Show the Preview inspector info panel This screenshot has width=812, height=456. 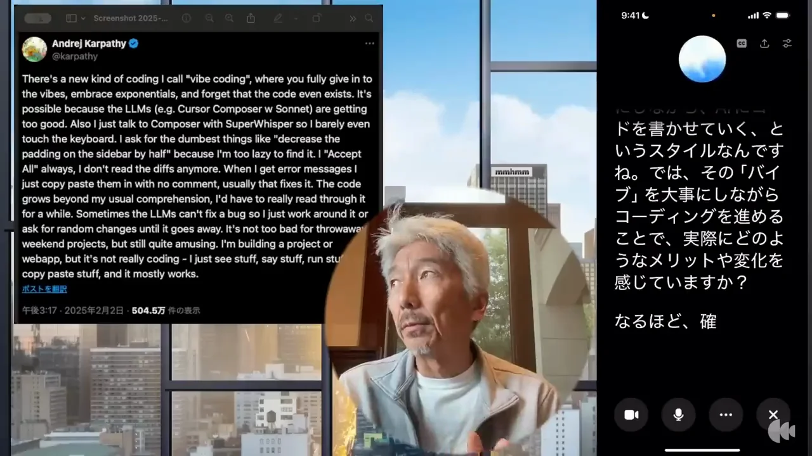186,18
